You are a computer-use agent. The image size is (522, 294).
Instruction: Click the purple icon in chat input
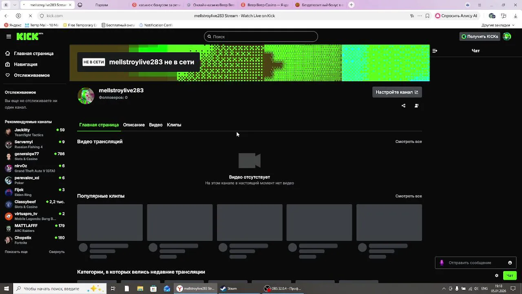click(442, 263)
